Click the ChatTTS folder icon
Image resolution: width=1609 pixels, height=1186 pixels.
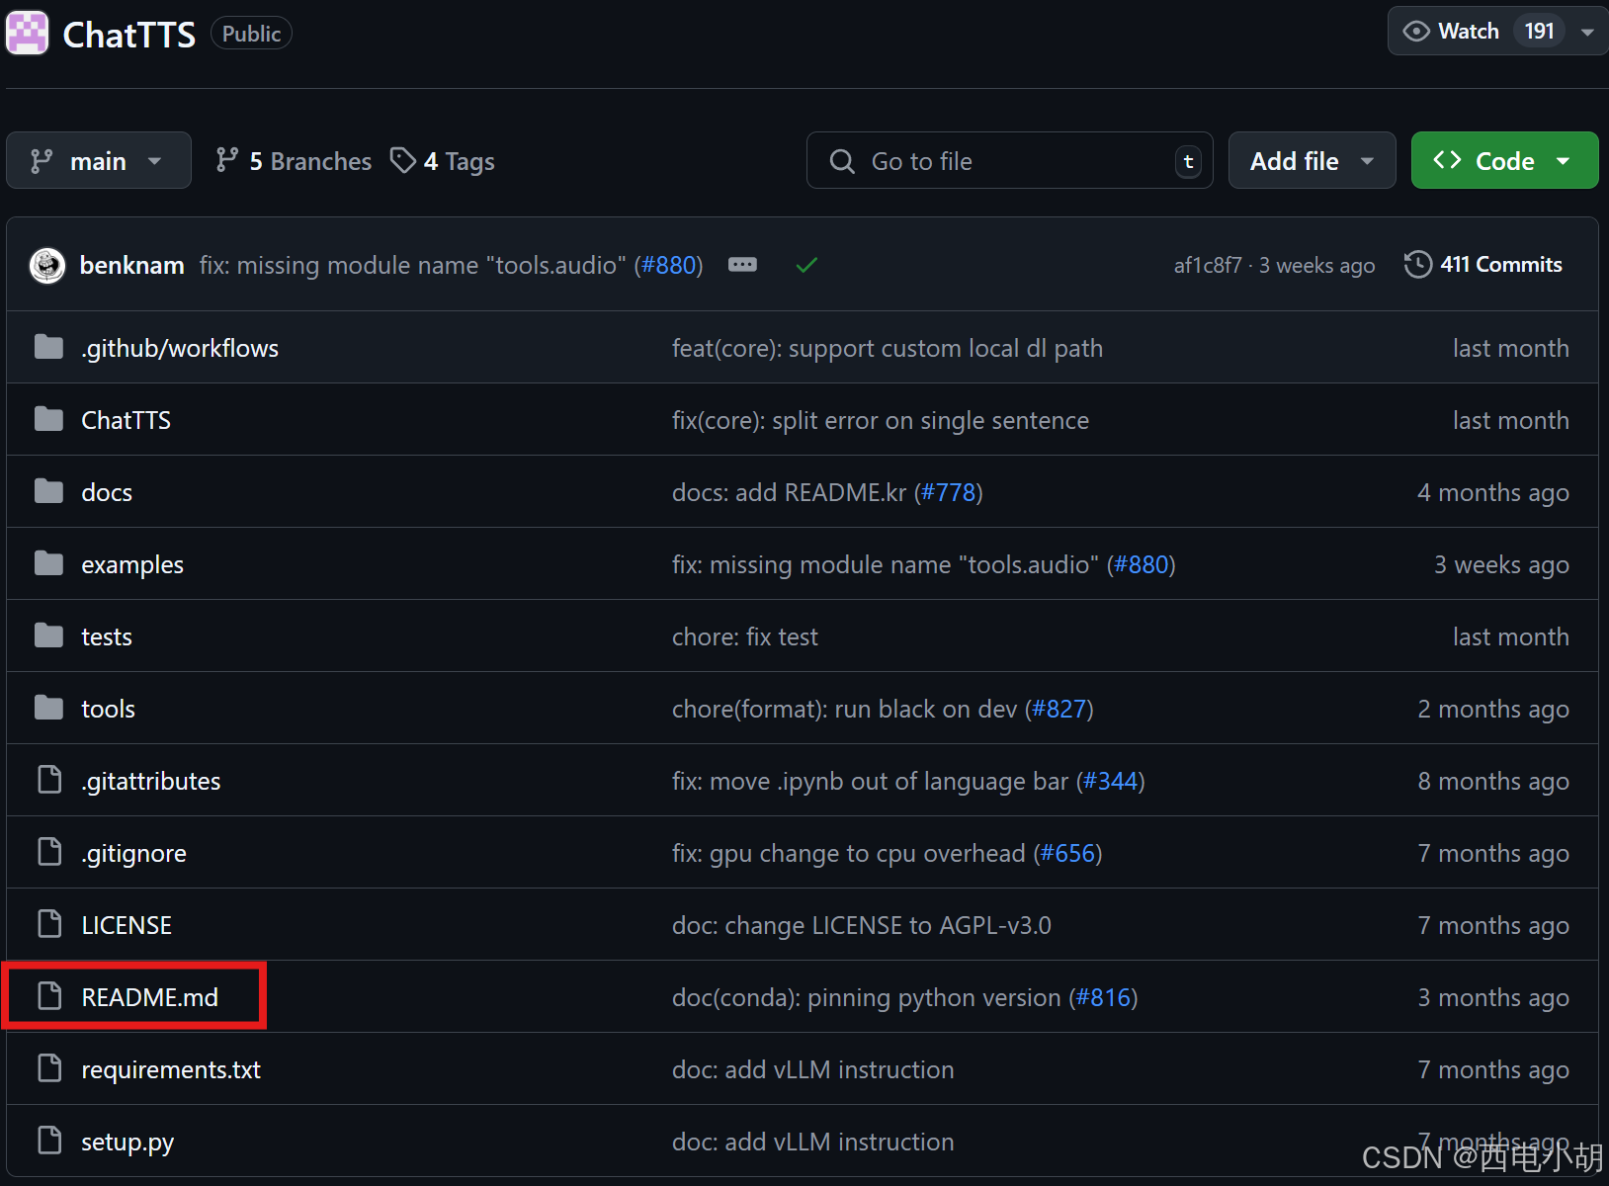click(x=48, y=419)
